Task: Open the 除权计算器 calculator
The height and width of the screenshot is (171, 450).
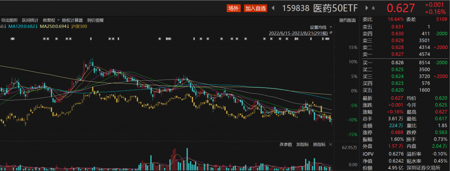Action: point(72,20)
